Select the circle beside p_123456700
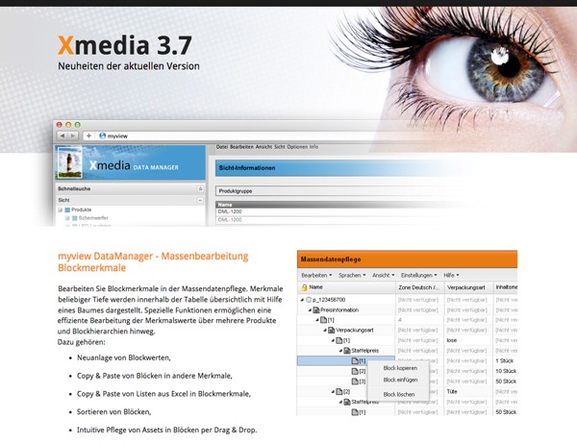577x443 pixels. [x=309, y=300]
